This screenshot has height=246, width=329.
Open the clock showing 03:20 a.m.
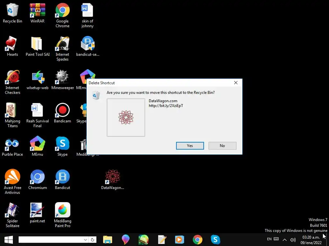[x=311, y=240]
